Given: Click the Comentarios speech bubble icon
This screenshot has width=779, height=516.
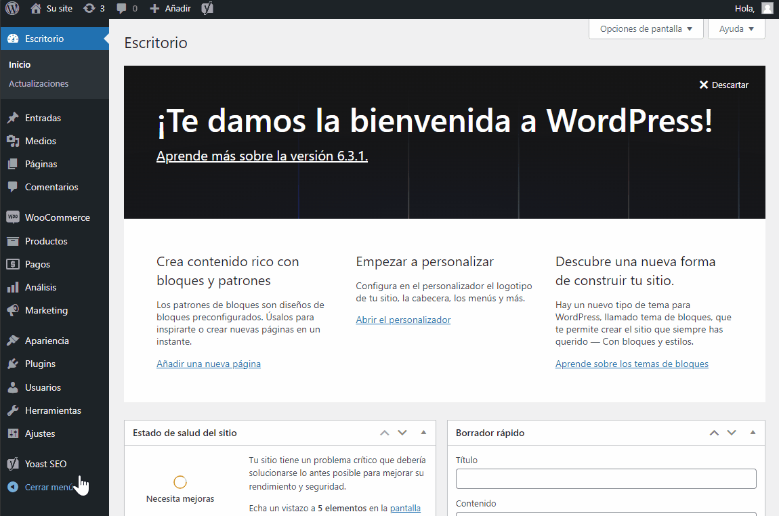Looking at the screenshot, I should (13, 187).
